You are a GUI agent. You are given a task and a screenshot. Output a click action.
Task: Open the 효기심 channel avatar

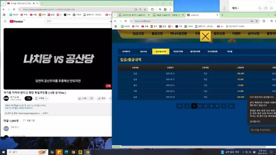click(6, 98)
